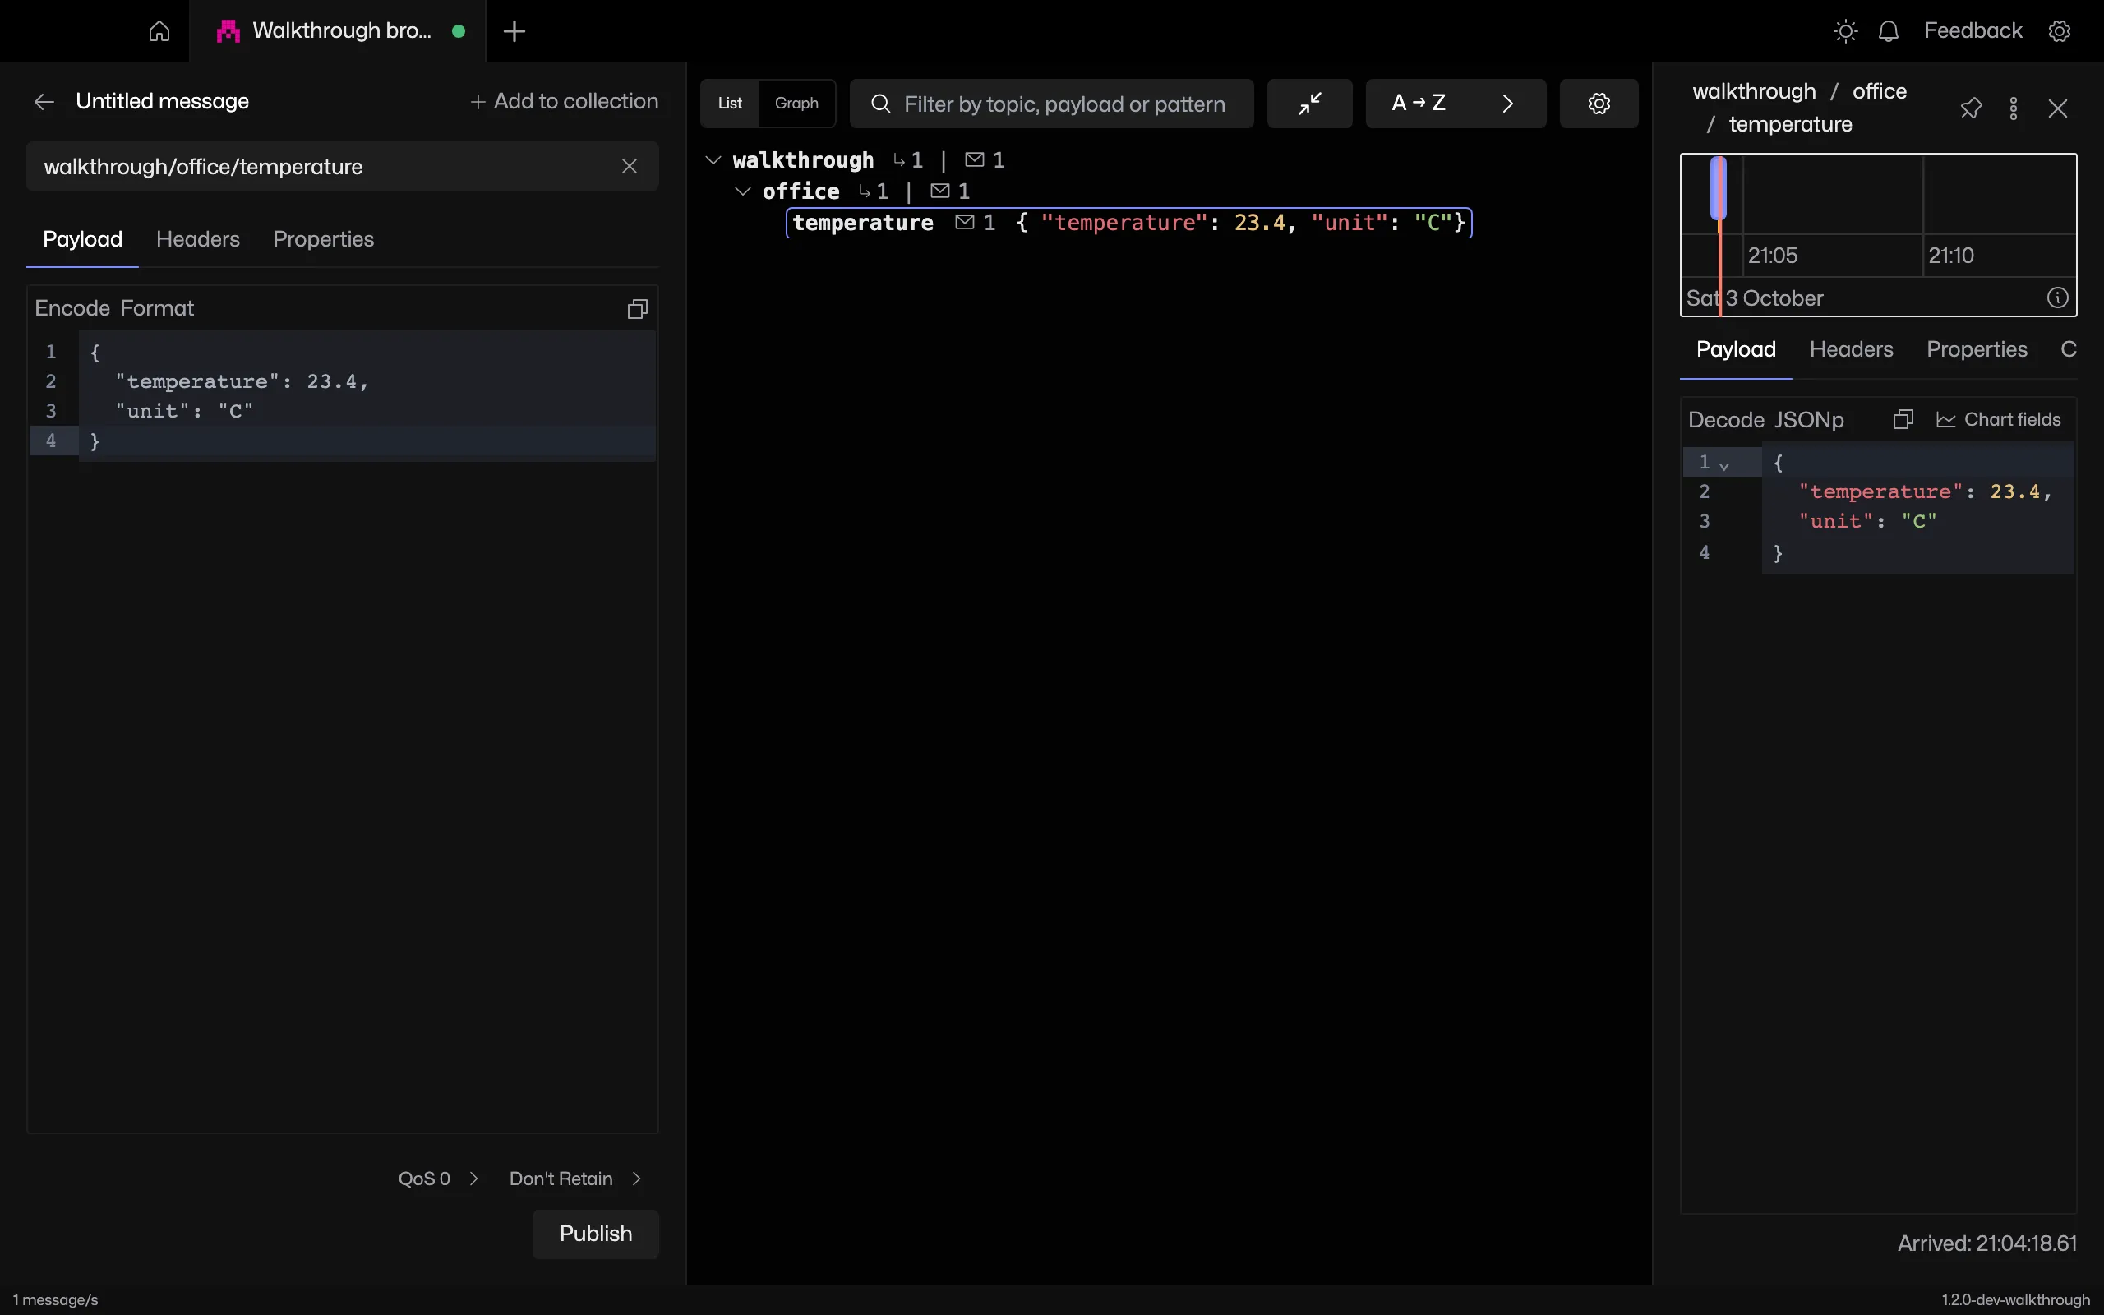This screenshot has width=2104, height=1315.
Task: Go back from Untitled message
Action: click(44, 102)
